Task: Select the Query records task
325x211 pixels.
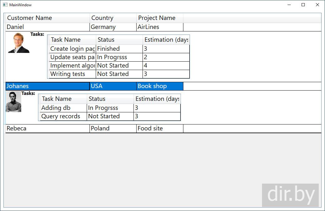Action: (x=63, y=116)
